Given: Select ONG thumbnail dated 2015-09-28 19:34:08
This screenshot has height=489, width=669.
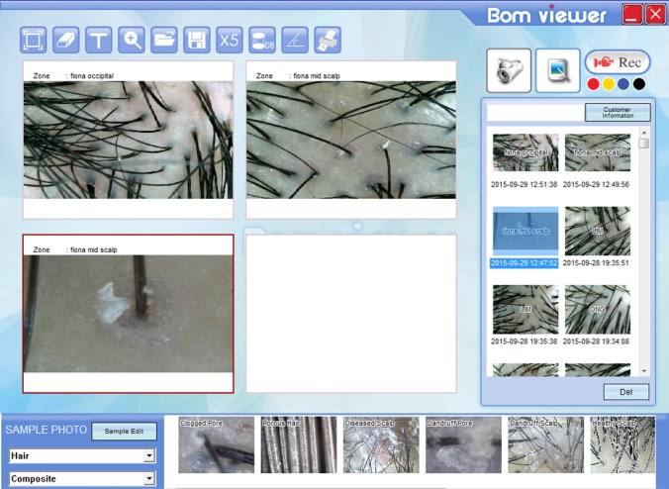Looking at the screenshot, I should tap(598, 310).
